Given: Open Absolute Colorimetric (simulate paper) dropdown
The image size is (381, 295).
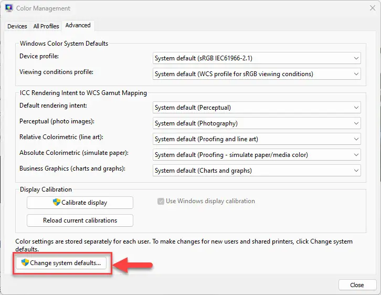Looking at the screenshot, I should coord(257,155).
